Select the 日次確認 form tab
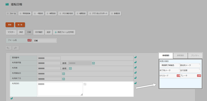 [39, 32]
